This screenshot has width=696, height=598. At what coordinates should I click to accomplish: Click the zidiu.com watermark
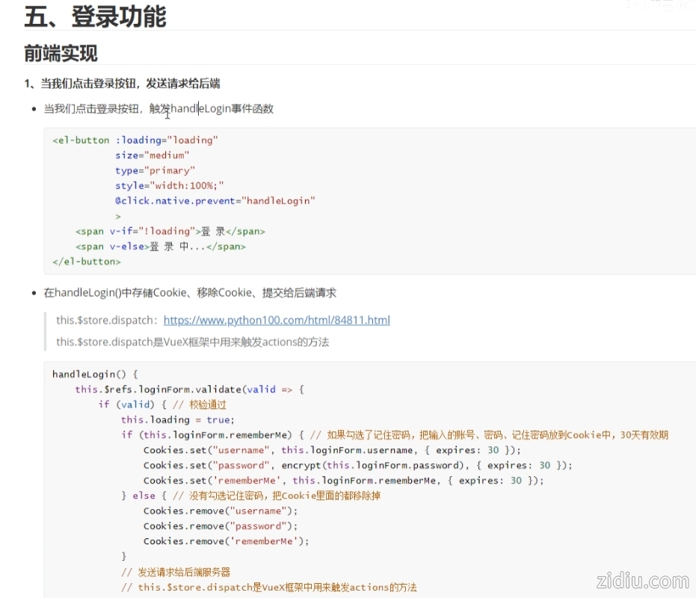[641, 581]
